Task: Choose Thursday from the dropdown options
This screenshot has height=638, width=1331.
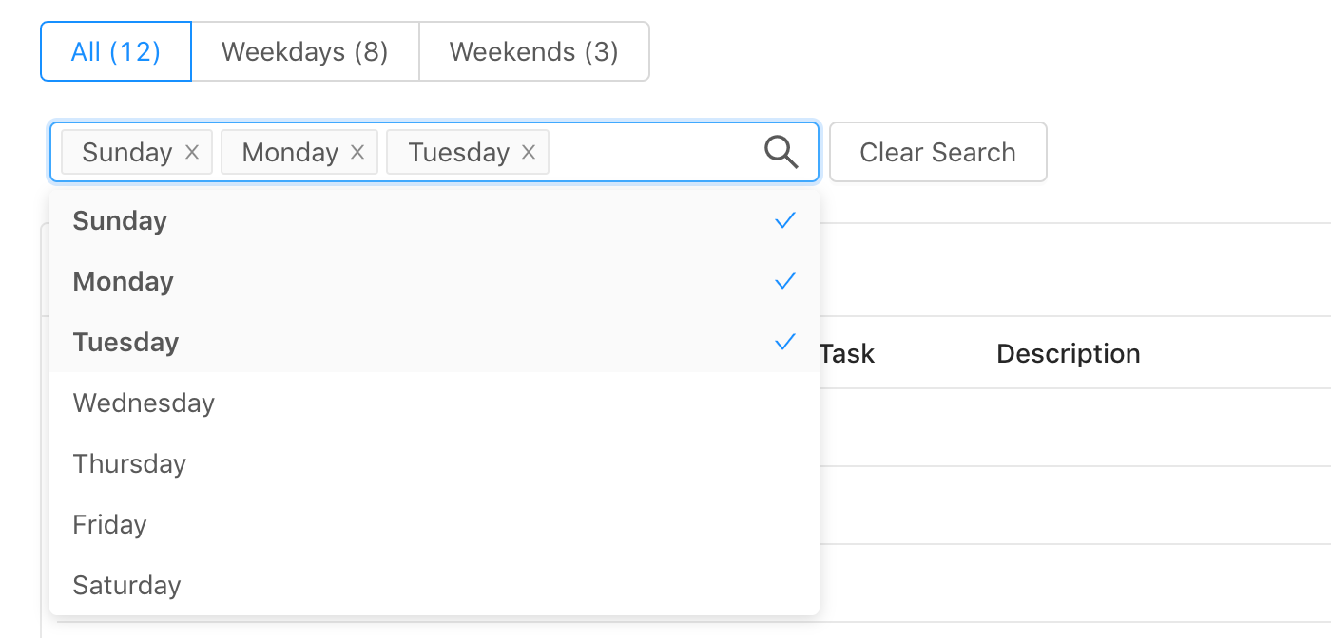Action: coord(130,463)
